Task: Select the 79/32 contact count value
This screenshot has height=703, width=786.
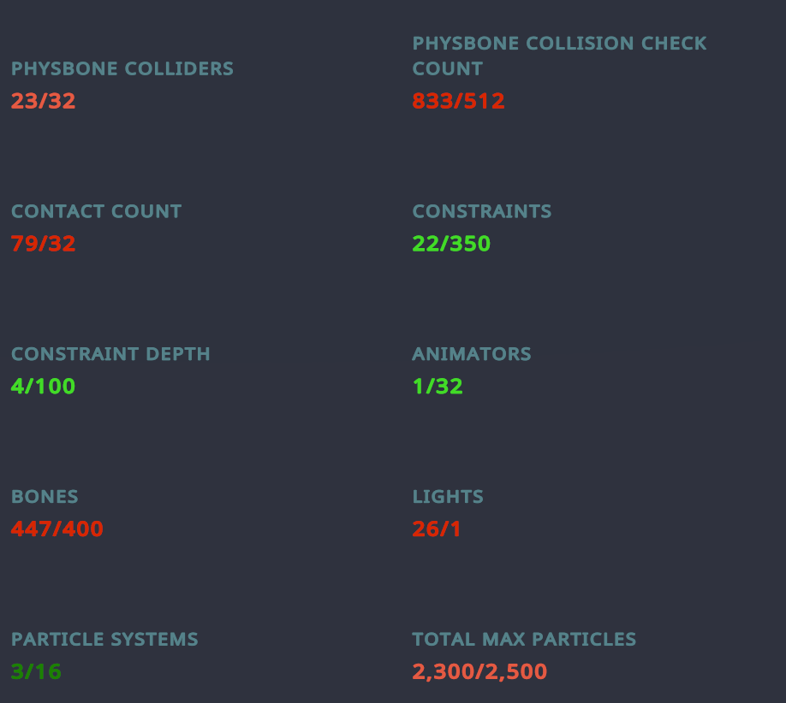Action: (x=44, y=245)
